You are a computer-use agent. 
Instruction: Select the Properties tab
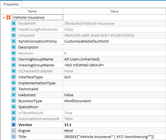(11, 4)
